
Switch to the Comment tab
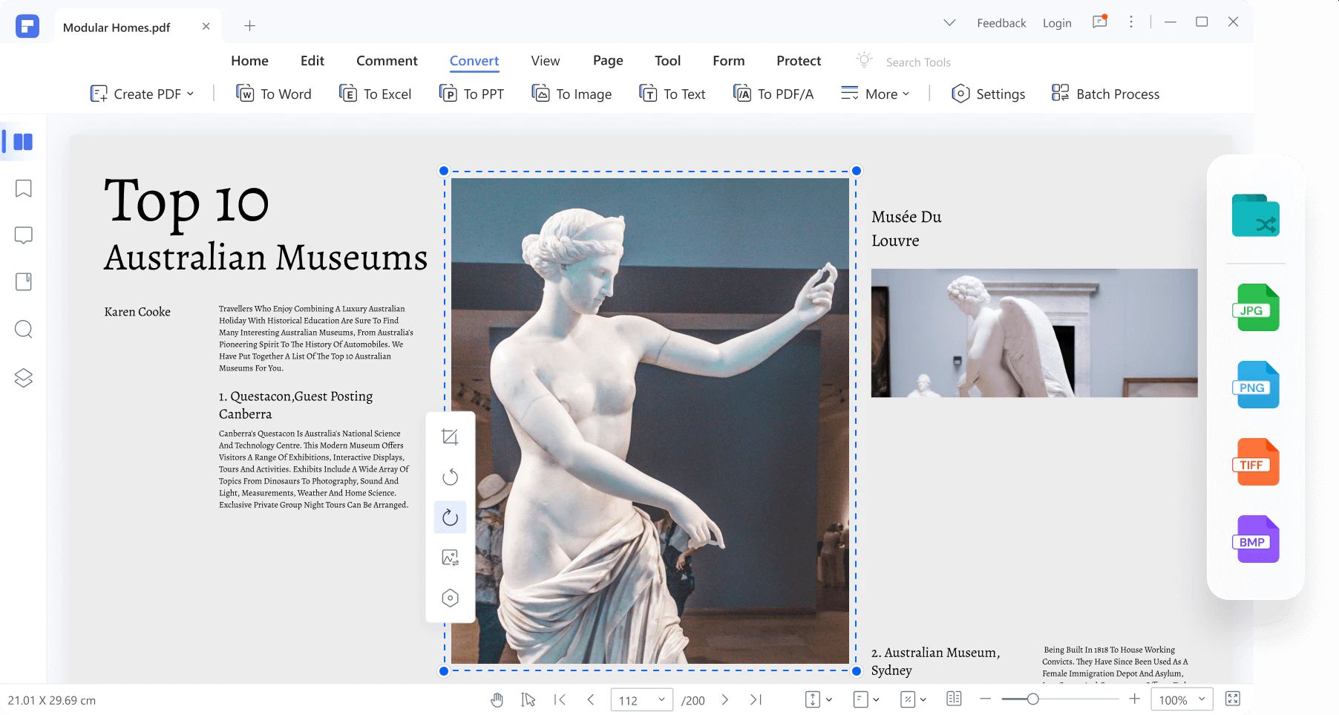tap(387, 61)
